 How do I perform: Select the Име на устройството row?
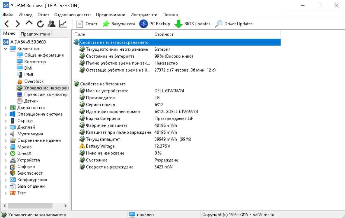(x=177, y=91)
